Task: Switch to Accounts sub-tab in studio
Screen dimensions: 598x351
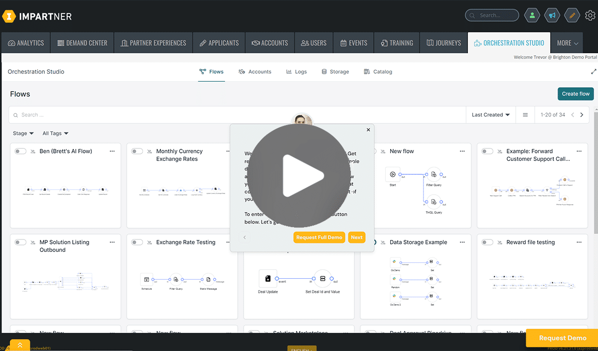Action: coord(255,72)
